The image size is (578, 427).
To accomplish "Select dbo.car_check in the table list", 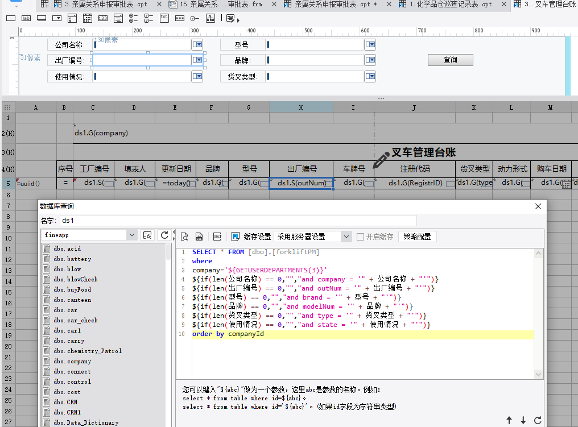I will [76, 320].
